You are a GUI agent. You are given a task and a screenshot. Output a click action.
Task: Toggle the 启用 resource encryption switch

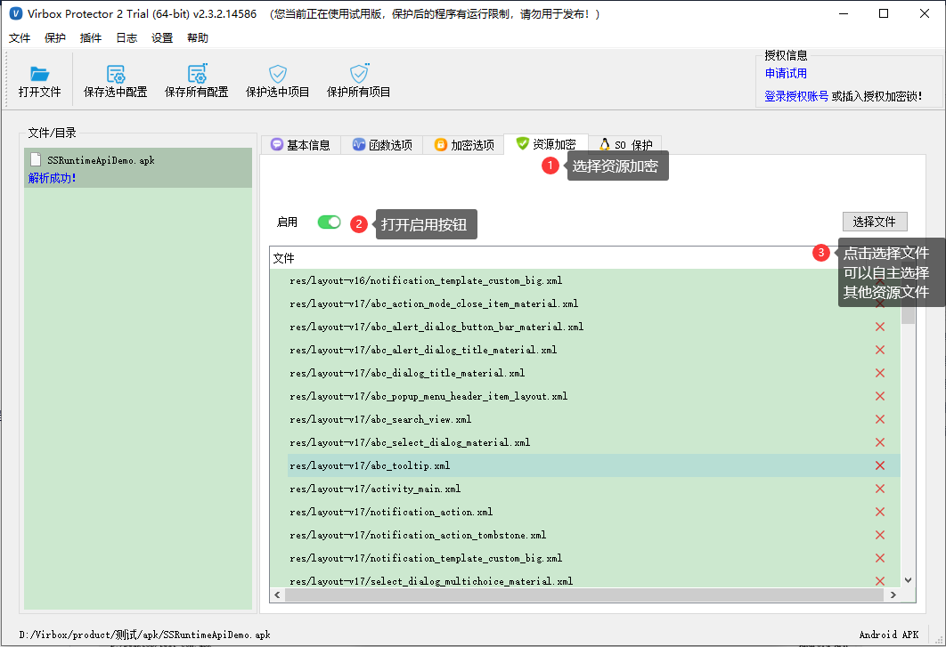329,222
